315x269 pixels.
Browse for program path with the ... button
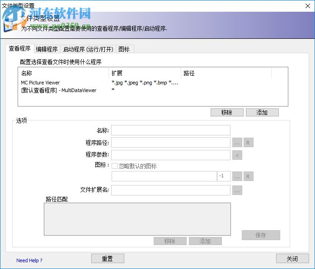click(237, 143)
